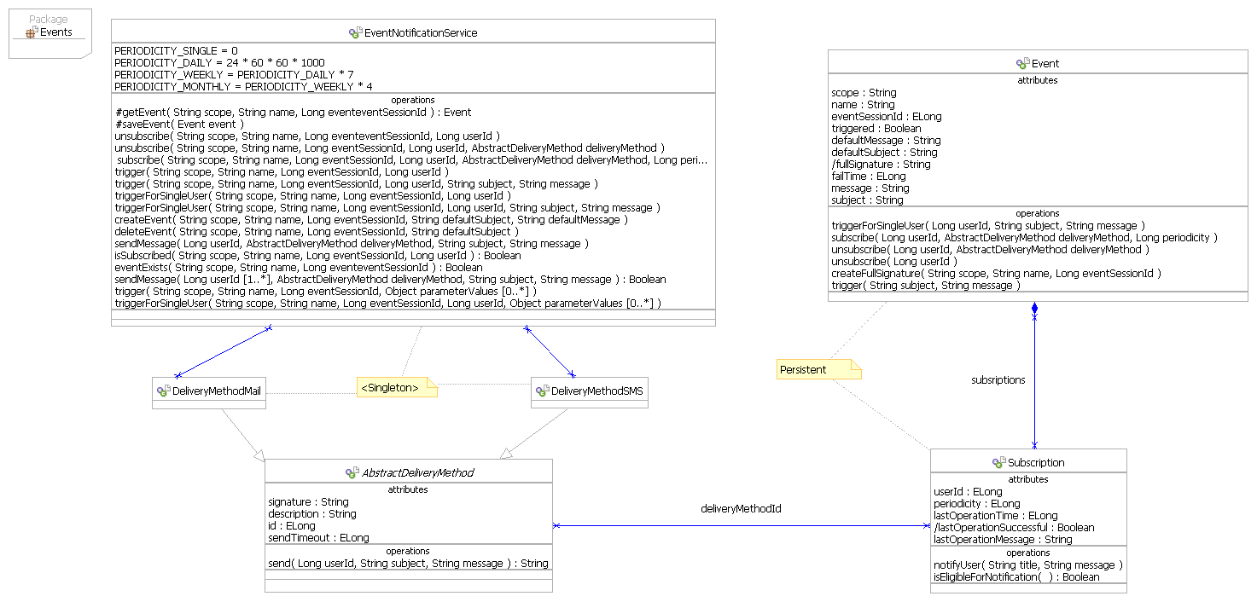Click the deliveryMethodId association label

(741, 508)
